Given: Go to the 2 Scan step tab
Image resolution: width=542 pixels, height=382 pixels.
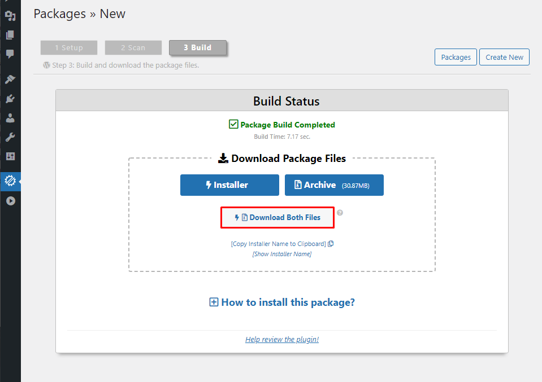Looking at the screenshot, I should pos(133,48).
